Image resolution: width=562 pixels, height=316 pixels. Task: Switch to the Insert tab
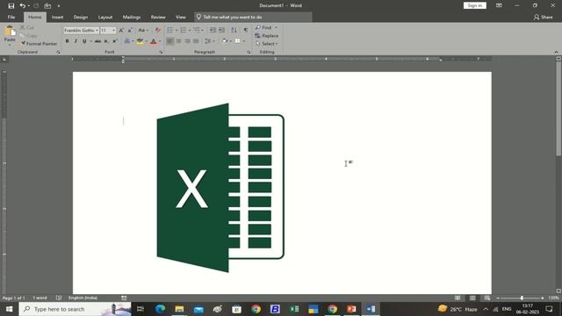coord(57,18)
